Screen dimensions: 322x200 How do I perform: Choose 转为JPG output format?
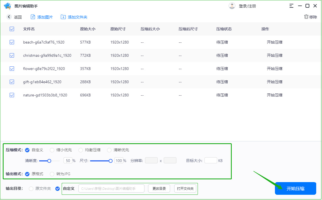coord(52,174)
